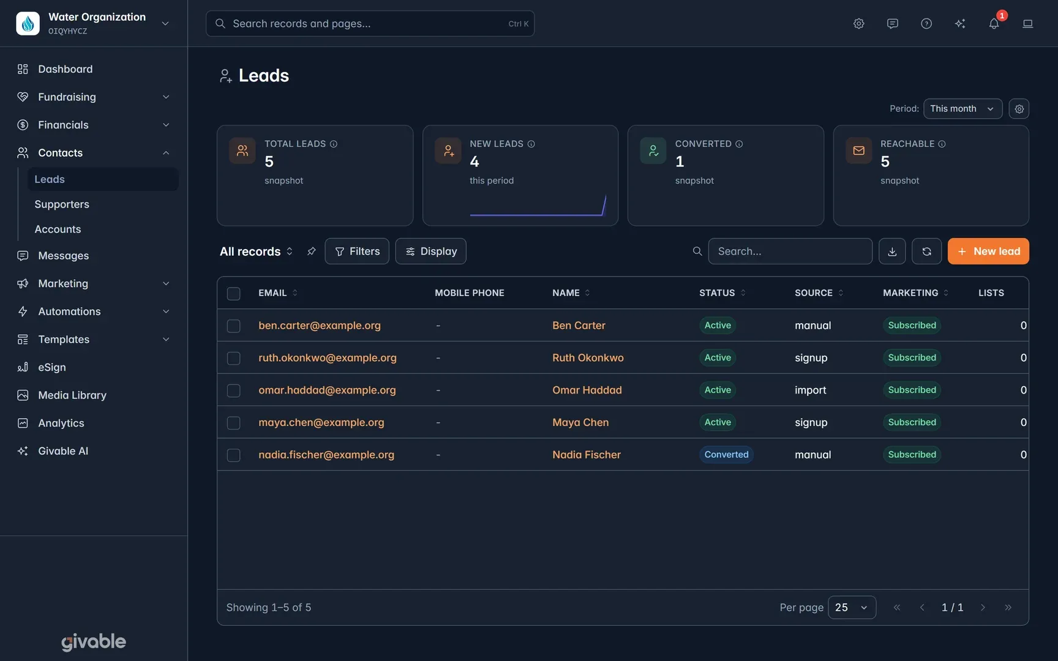Download leads with the export icon

[x=892, y=251]
